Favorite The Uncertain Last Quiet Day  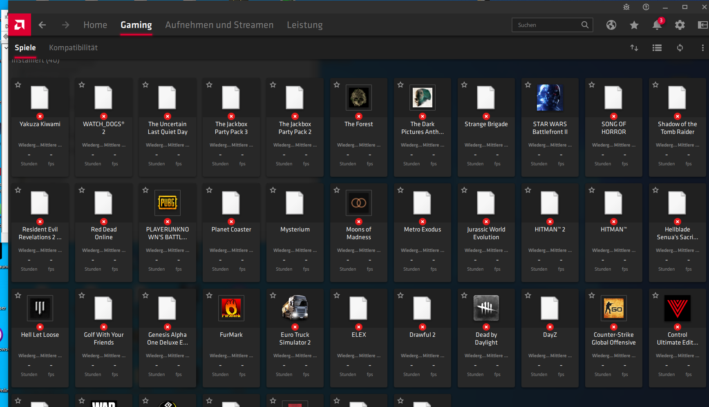[x=145, y=85]
